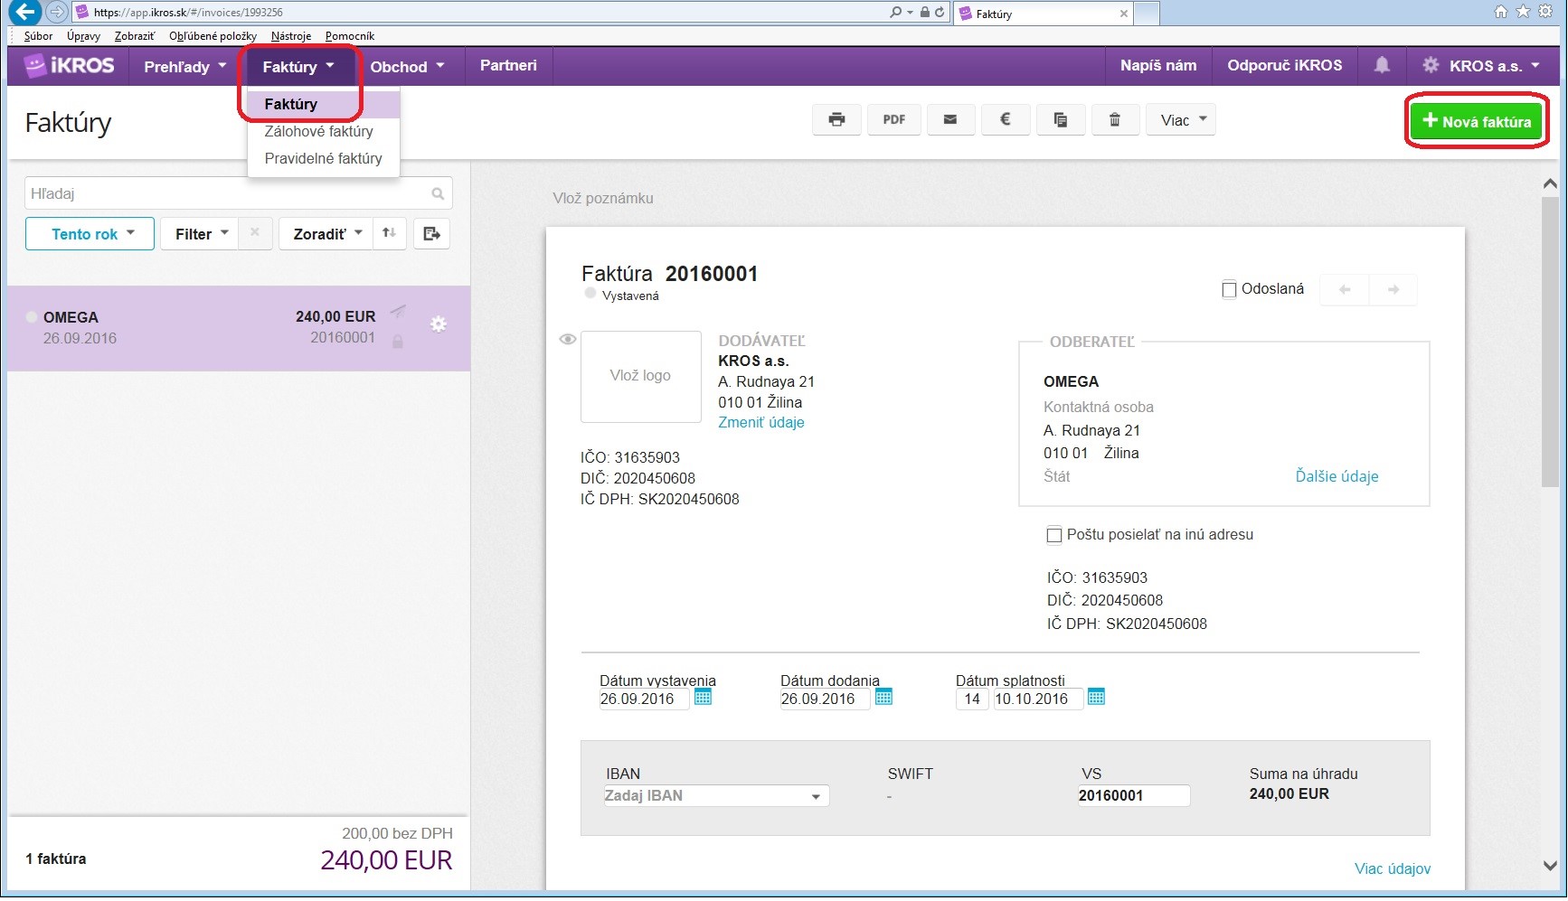Viewport: 1568px width, 901px height.
Task: Open Tento rok period dropdown
Action: [90, 234]
